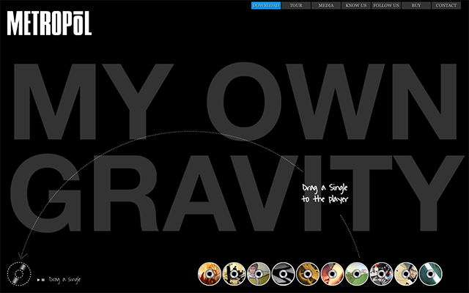
Task: Select the eighth black and white disc
Action: click(x=381, y=273)
